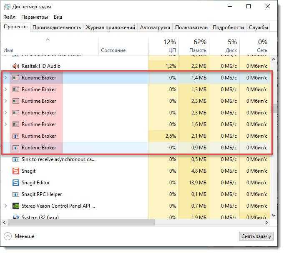Click the Состояние column header

pos(123,46)
